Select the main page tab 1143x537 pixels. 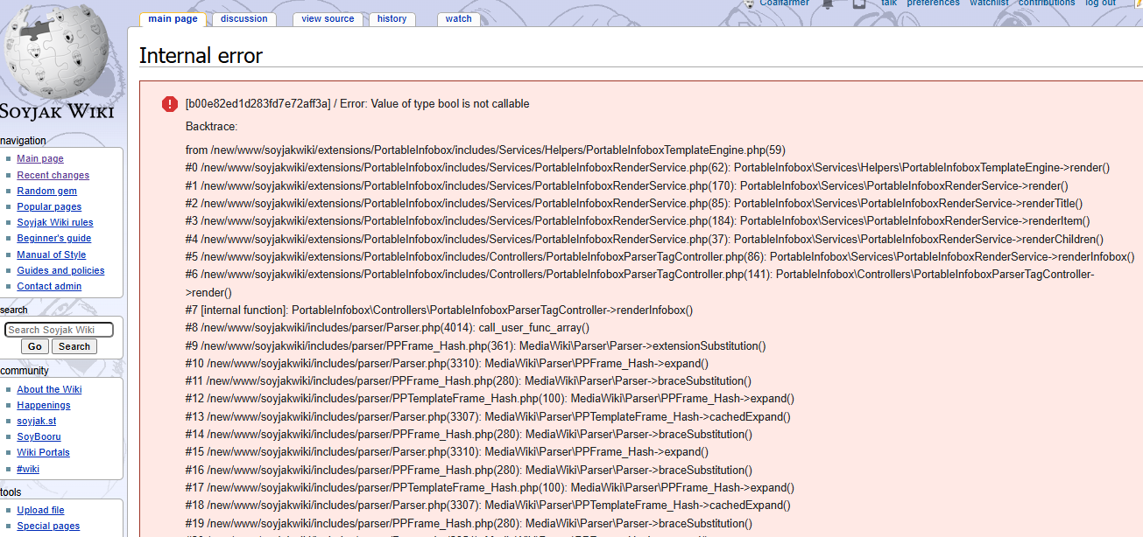(x=173, y=18)
